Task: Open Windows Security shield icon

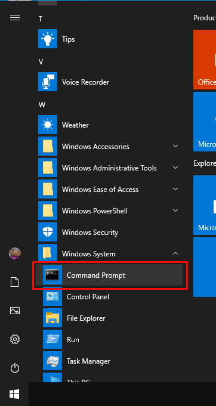Action: point(48,232)
